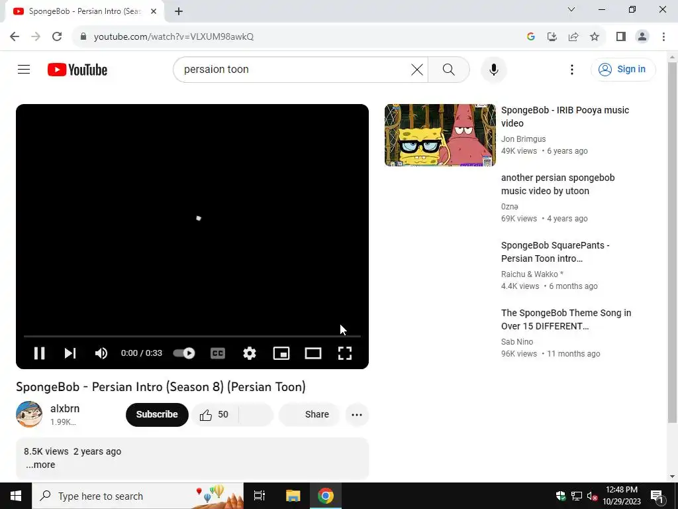
Task: Open notification center icon
Action: pos(657,496)
